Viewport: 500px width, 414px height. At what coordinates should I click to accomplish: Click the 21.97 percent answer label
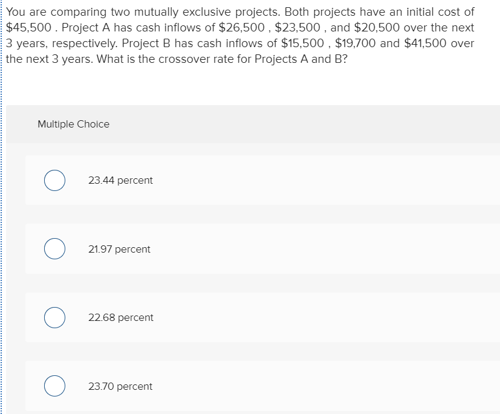119,248
